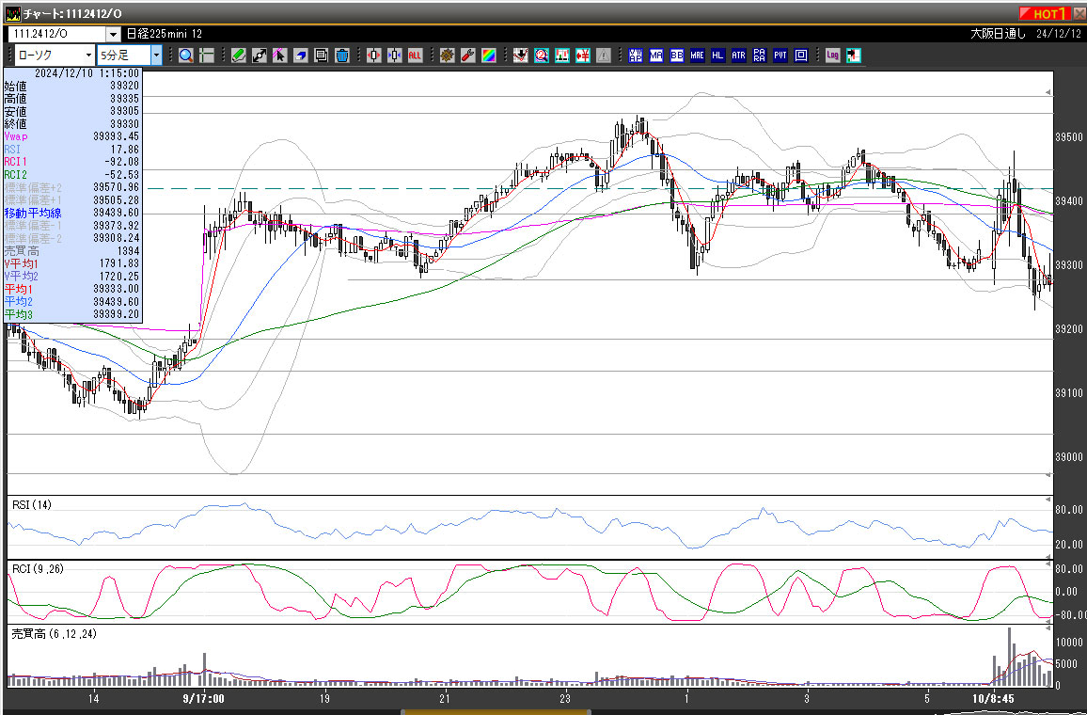The width and height of the screenshot is (1087, 715).
Task: Click the 9/17:00 time axis label
Action: point(203,698)
